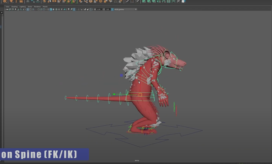272x164 pixels.
Task: Toggle viewport shadows on
Action: coord(65,9)
